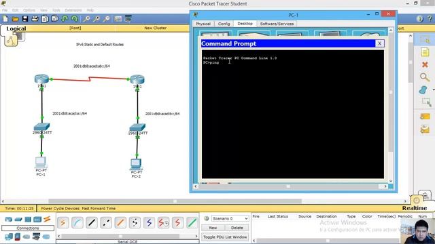Click the Paste icon in the toolbar
The width and height of the screenshot is (435, 244).
click(x=54, y=19)
